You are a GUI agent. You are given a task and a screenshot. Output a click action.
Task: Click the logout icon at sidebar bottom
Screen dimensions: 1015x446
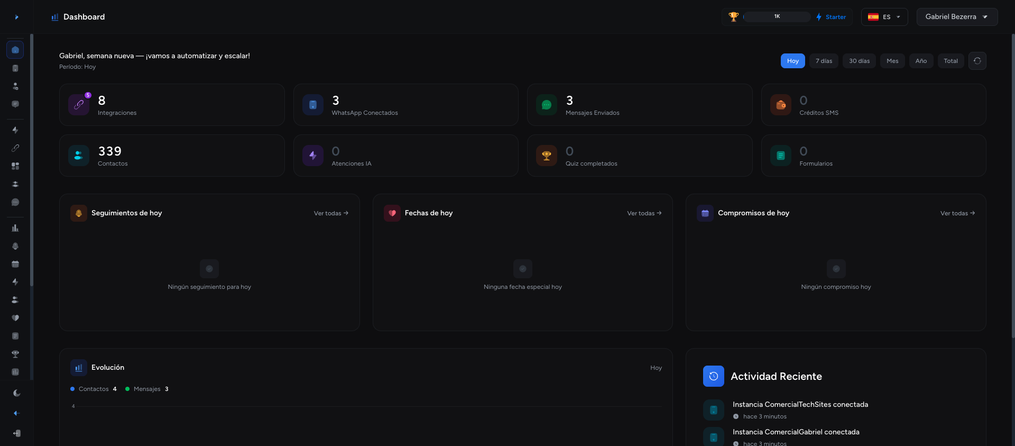[16, 433]
